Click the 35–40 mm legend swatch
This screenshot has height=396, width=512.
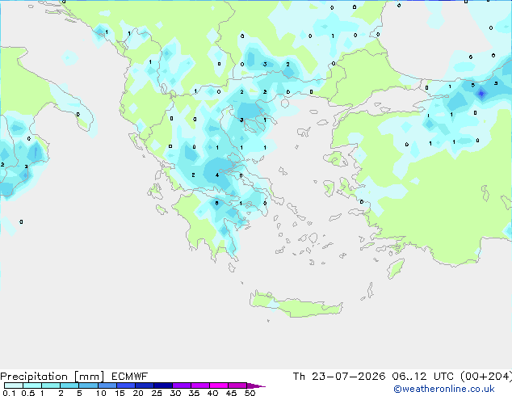click(x=199, y=385)
